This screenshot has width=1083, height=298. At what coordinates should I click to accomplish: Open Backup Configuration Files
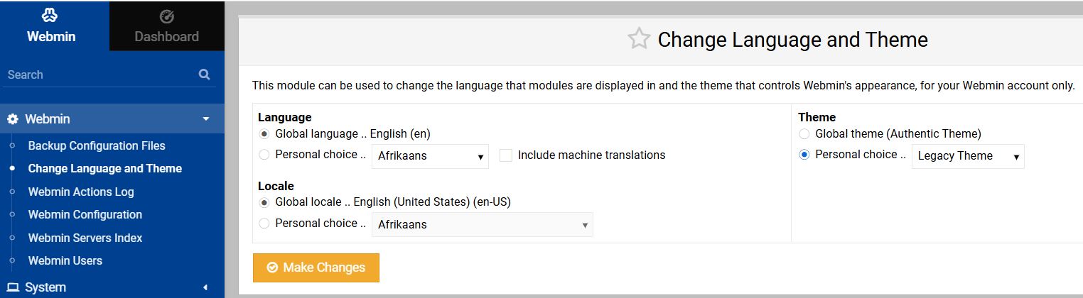click(97, 145)
